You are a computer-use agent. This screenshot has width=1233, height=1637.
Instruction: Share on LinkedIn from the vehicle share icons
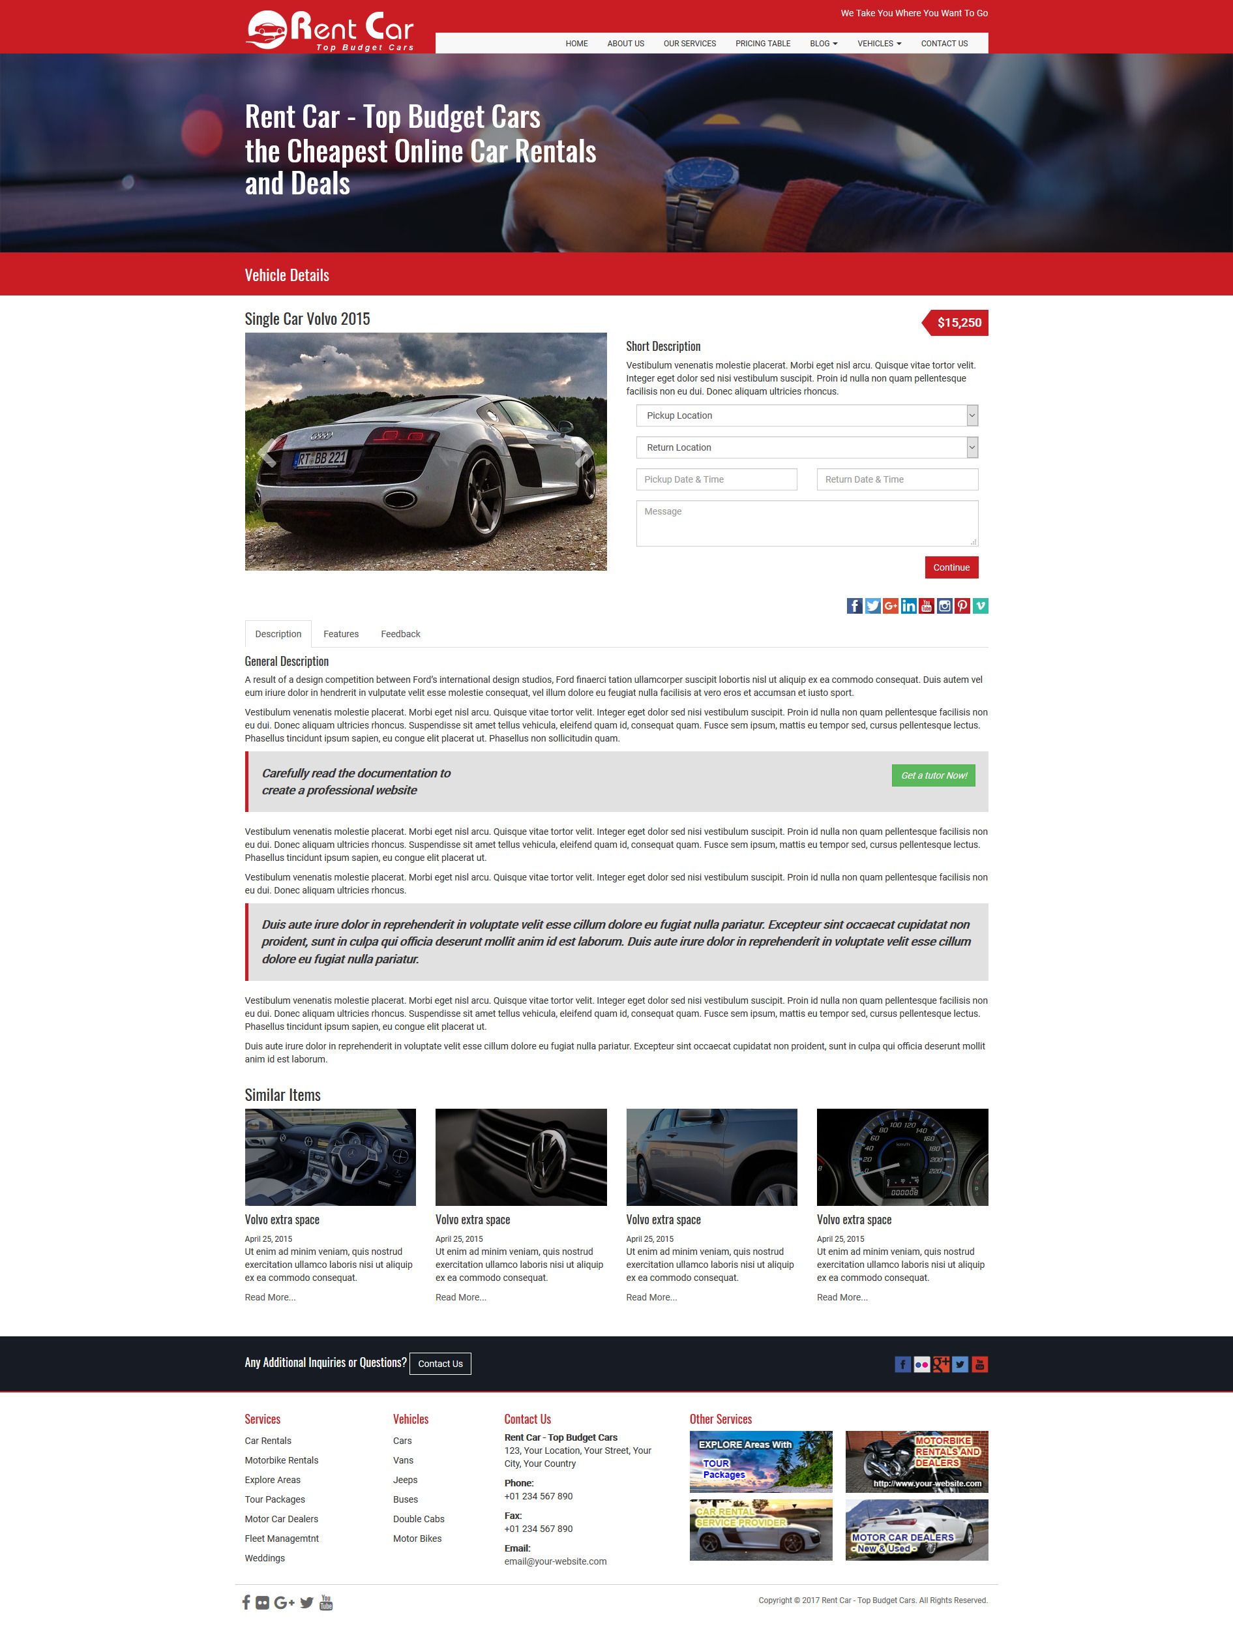click(908, 606)
